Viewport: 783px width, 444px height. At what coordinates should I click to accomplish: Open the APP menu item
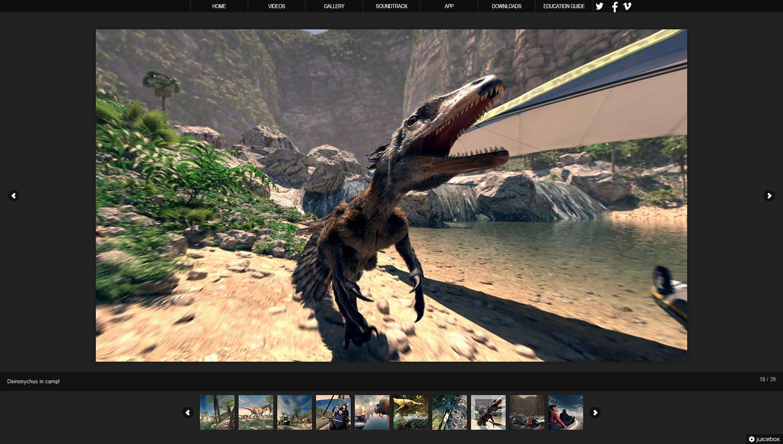tap(449, 6)
